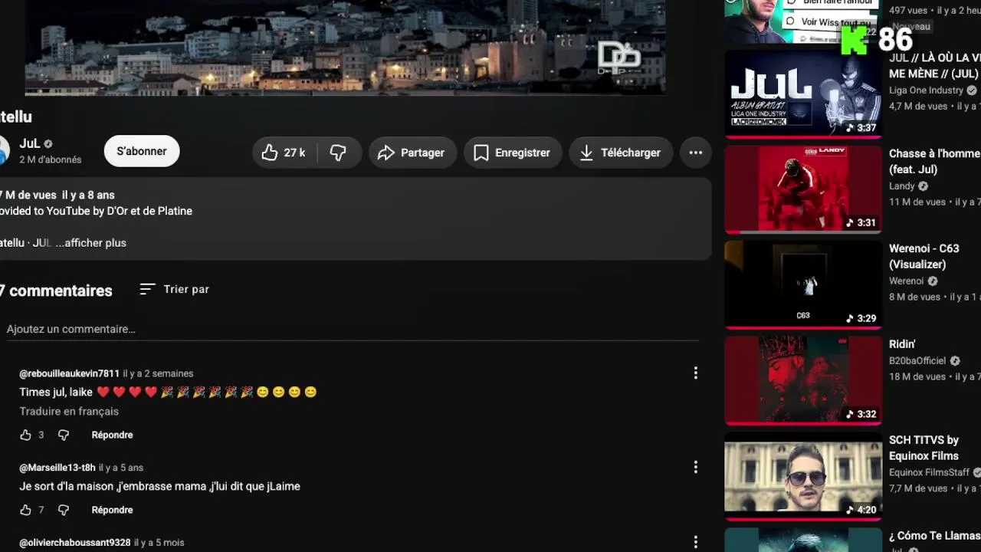Reply to the 'Je sort d'la maison' comment

[x=112, y=510]
